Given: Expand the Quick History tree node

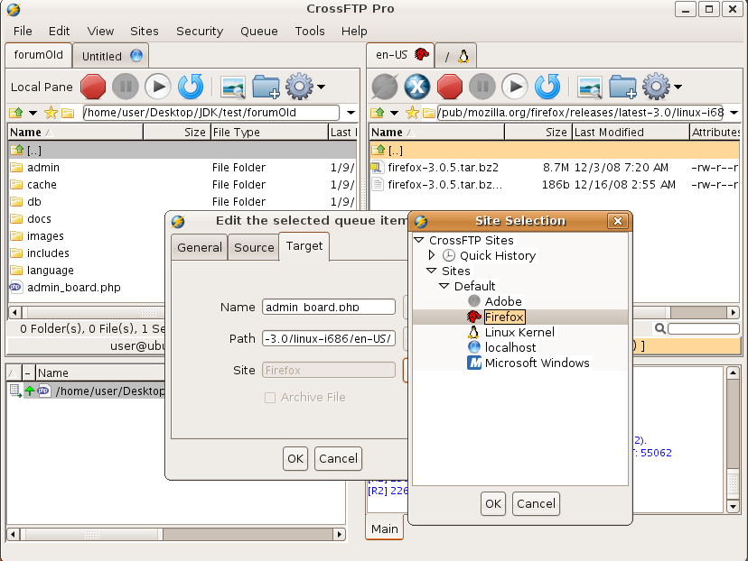Looking at the screenshot, I should [x=432, y=255].
